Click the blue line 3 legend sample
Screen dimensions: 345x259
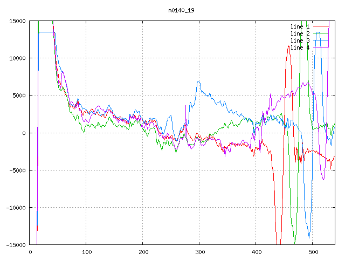pos(321,40)
